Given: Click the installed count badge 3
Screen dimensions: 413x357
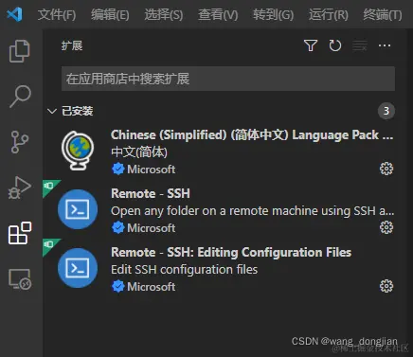Looking at the screenshot, I should coord(386,111).
